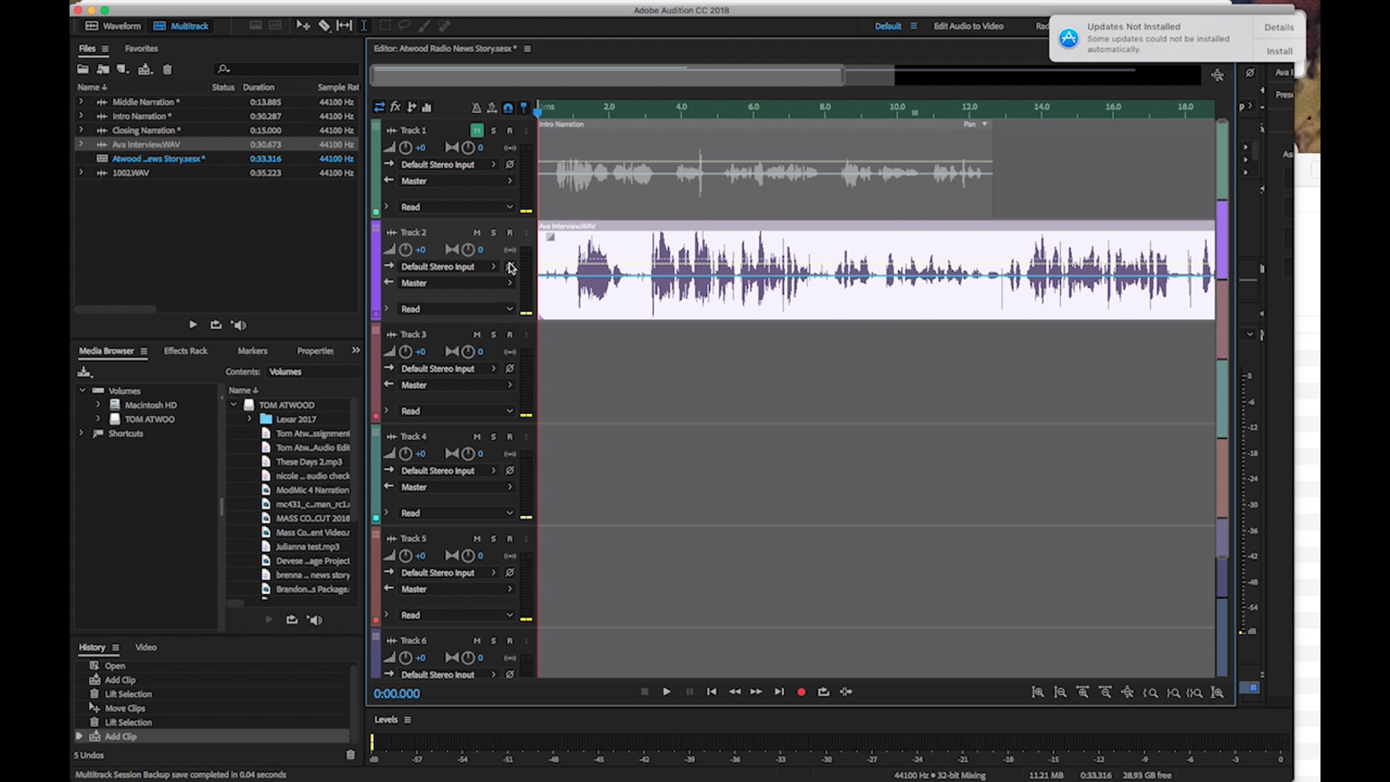Open the Files panel's open file folder icon
Screen dimensions: 1390x782
[83, 70]
